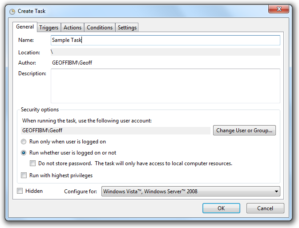The height and width of the screenshot is (228, 299).
Task: Click the Location field showing backslash
Action: [x=166, y=52]
